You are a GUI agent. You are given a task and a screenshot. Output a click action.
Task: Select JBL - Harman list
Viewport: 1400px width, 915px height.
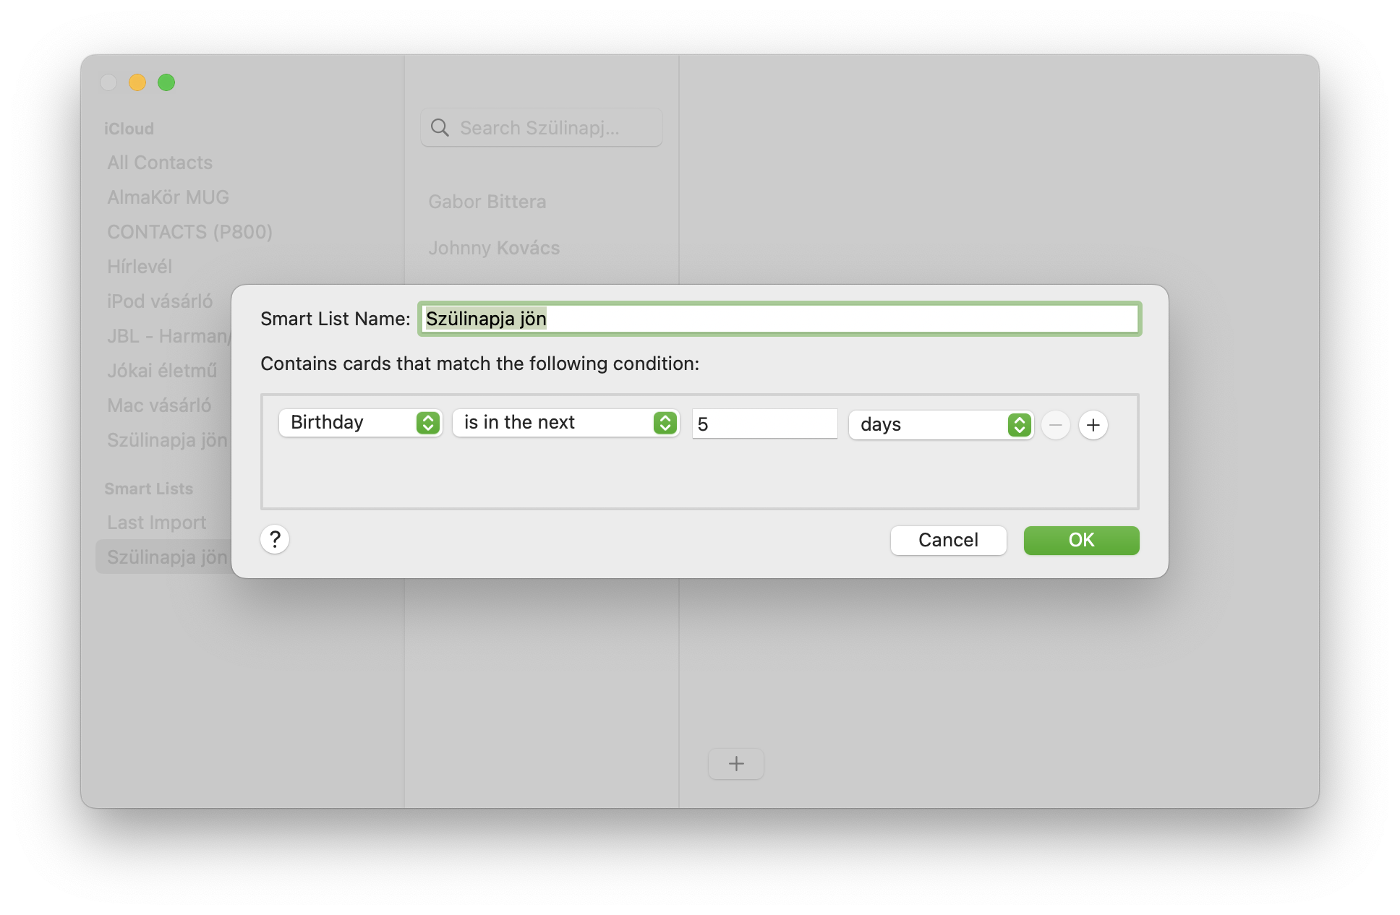[168, 336]
